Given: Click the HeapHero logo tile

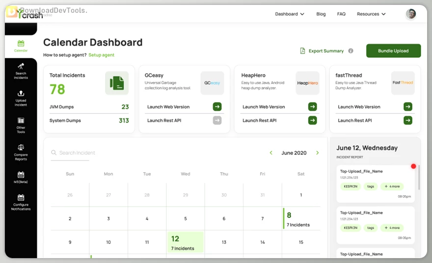Looking at the screenshot, I should [307, 83].
